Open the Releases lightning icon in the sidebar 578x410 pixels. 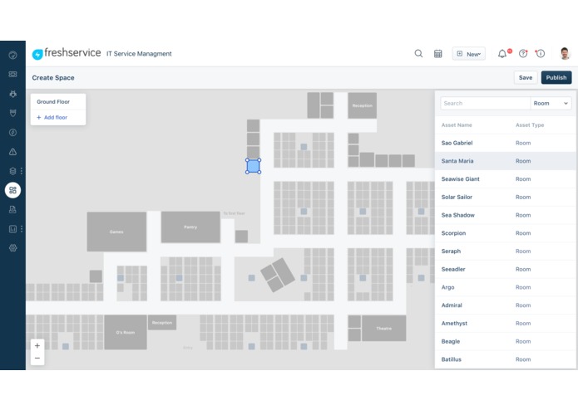13,132
